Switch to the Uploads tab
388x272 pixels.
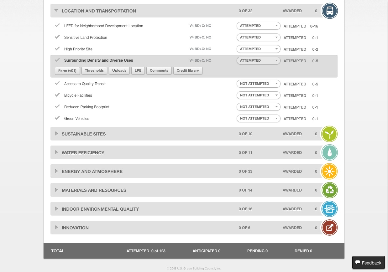(x=119, y=71)
